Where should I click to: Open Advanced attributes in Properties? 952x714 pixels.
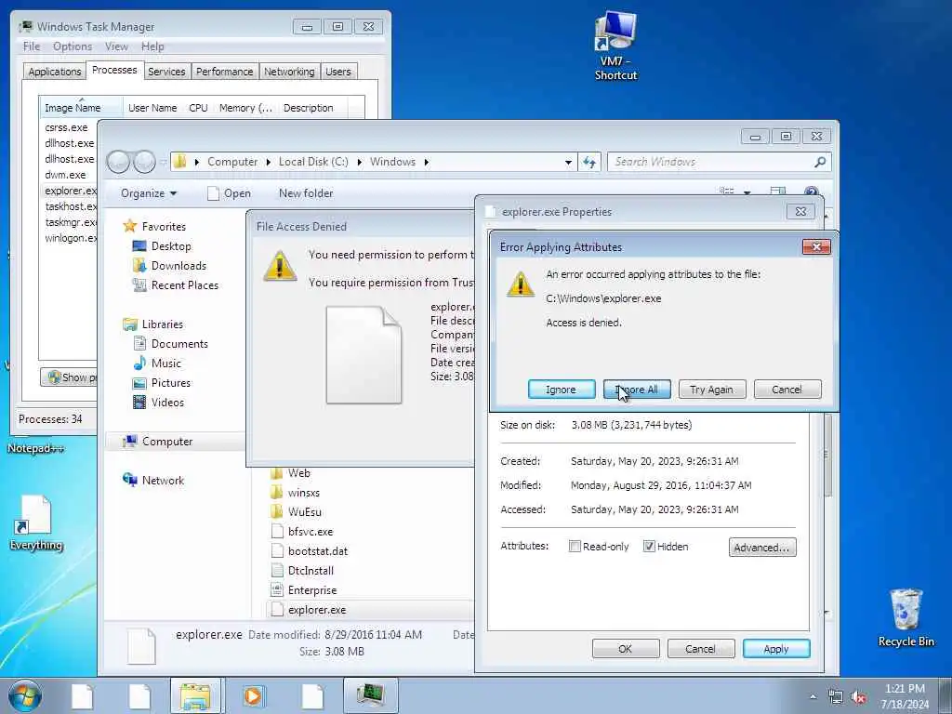click(x=762, y=547)
